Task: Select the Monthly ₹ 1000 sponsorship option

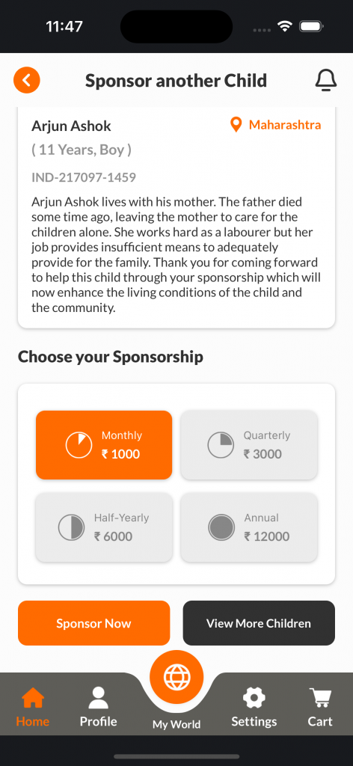Action: tap(104, 445)
